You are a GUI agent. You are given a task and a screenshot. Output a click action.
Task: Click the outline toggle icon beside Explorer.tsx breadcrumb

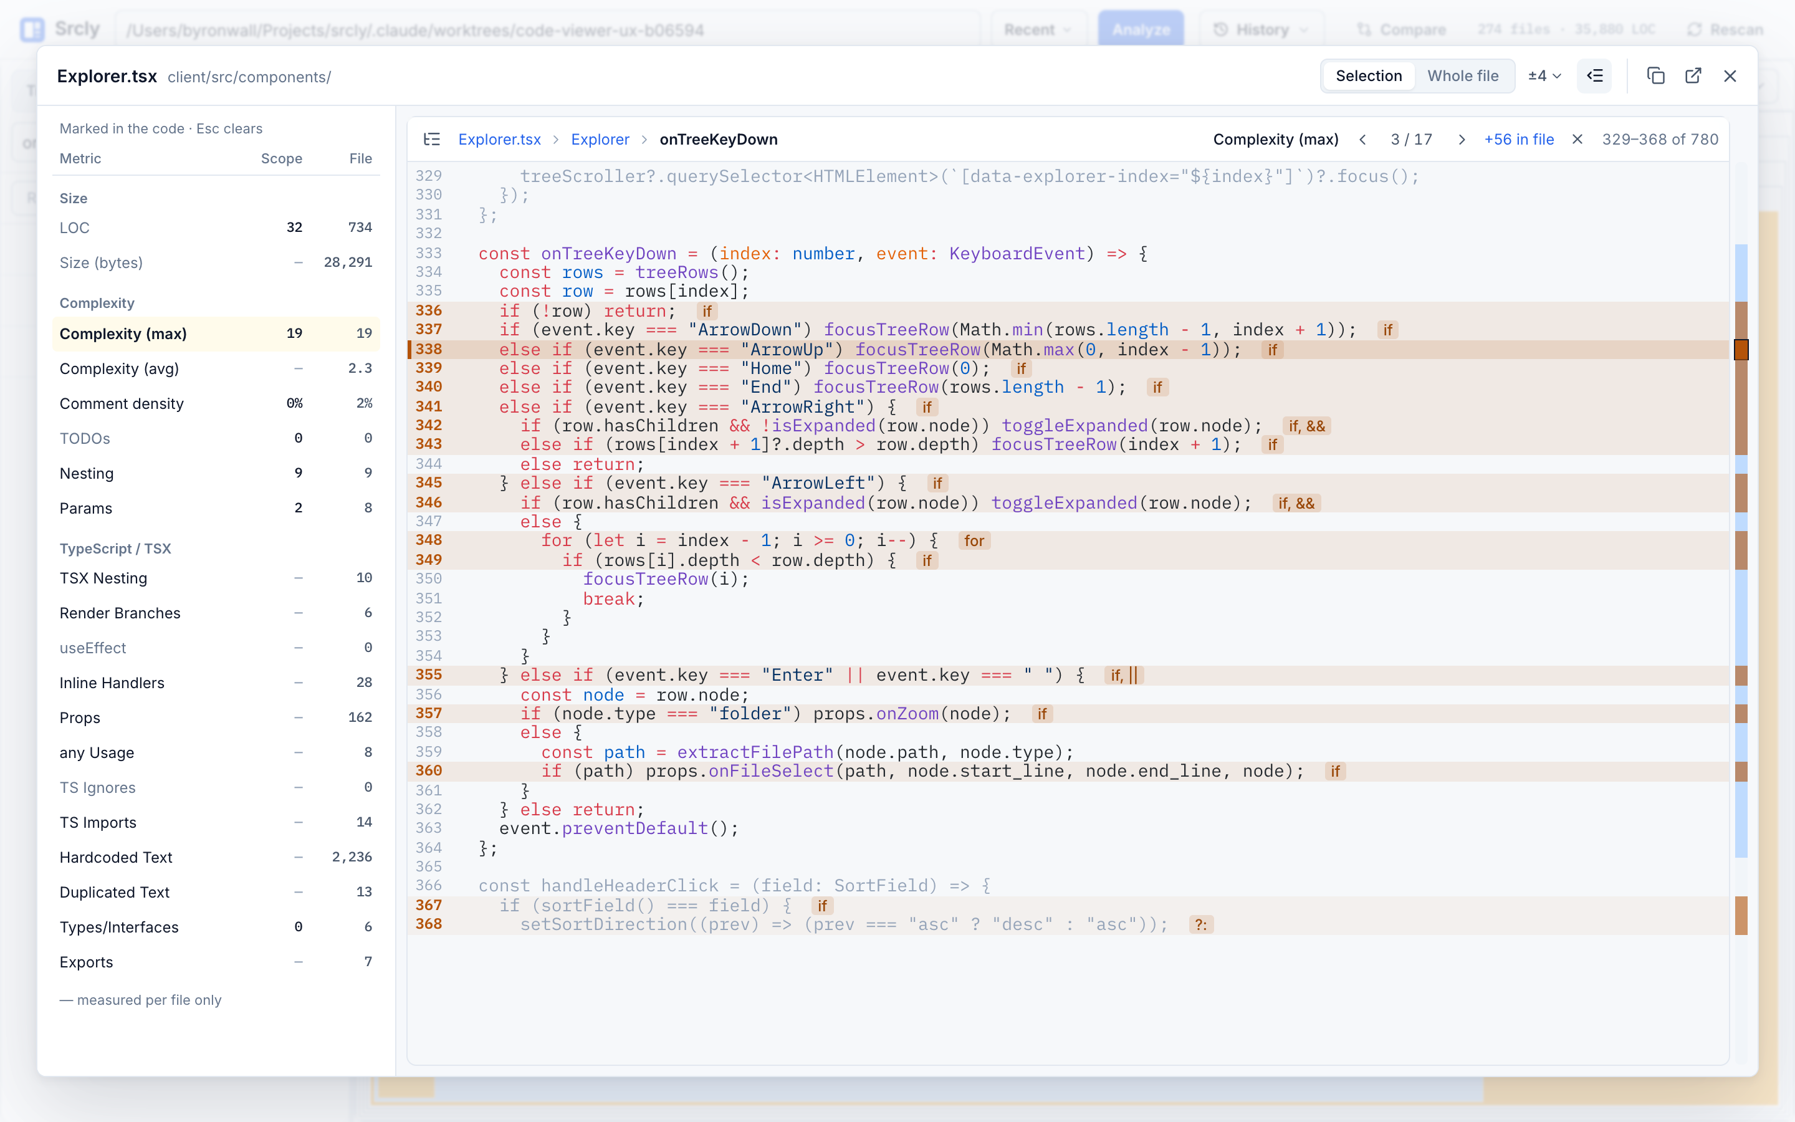coord(432,140)
